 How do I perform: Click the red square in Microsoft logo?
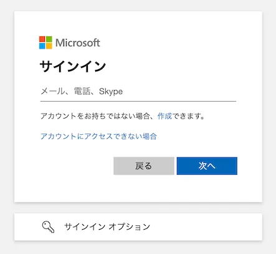pos(42,39)
